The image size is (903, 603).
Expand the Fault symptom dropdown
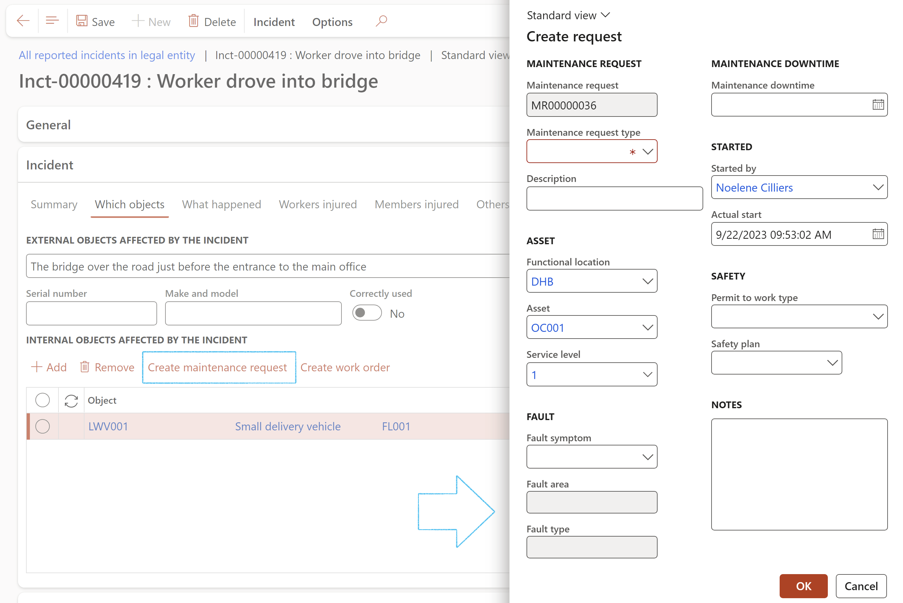pyautogui.click(x=646, y=457)
